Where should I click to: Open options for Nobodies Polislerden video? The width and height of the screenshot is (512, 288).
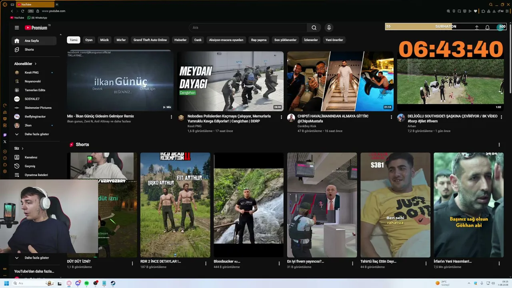tap(281, 117)
